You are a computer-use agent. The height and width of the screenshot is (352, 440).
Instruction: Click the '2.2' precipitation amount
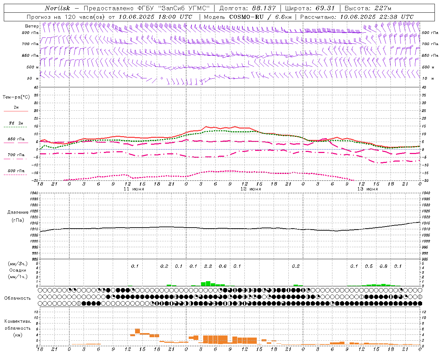208,266
